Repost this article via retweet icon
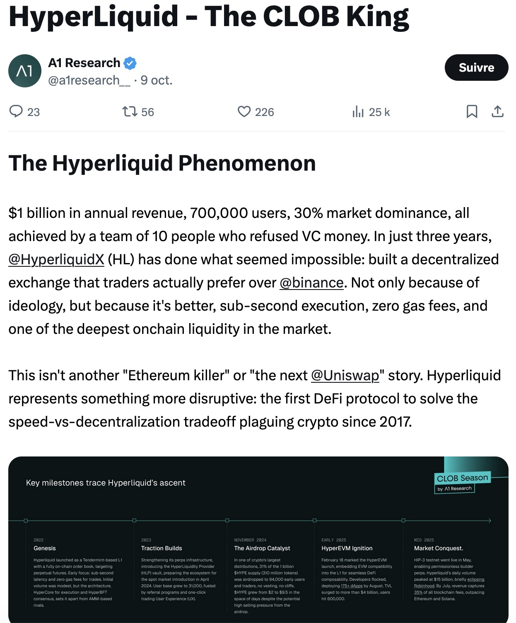 [130, 111]
